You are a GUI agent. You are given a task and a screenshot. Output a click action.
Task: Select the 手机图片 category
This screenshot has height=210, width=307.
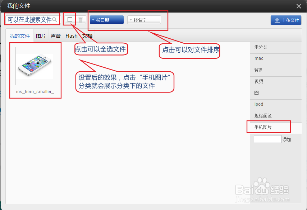(276, 128)
